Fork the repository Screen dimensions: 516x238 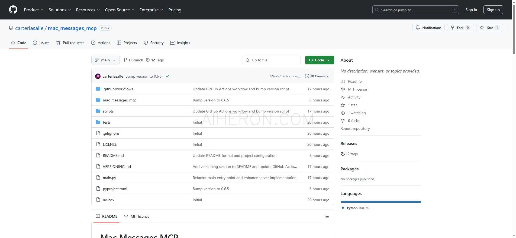pos(460,28)
